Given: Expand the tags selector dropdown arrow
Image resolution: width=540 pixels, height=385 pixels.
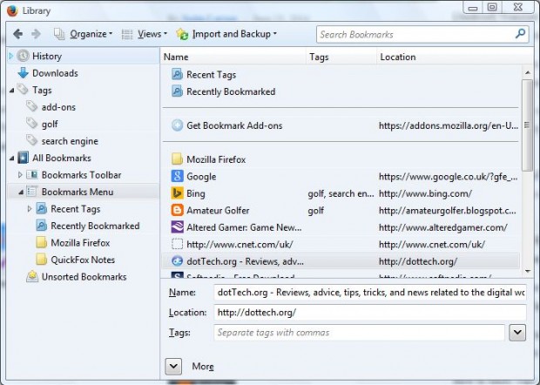Looking at the screenshot, I should (516, 332).
